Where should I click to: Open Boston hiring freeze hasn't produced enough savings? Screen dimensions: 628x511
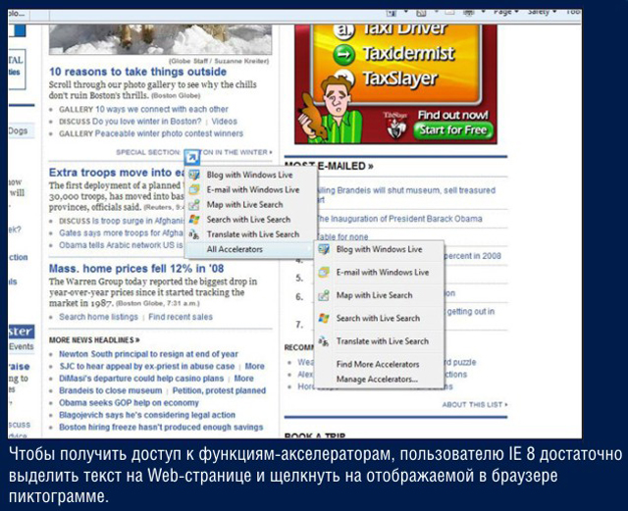coord(161,428)
